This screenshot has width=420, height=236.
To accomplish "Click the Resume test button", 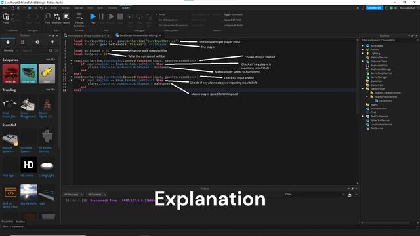I will (x=110, y=16).
